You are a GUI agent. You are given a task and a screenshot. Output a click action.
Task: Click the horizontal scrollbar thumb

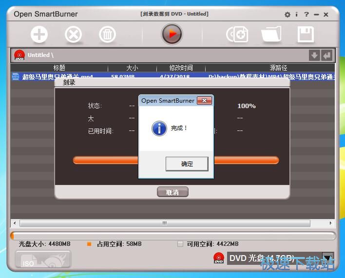pos(165,223)
